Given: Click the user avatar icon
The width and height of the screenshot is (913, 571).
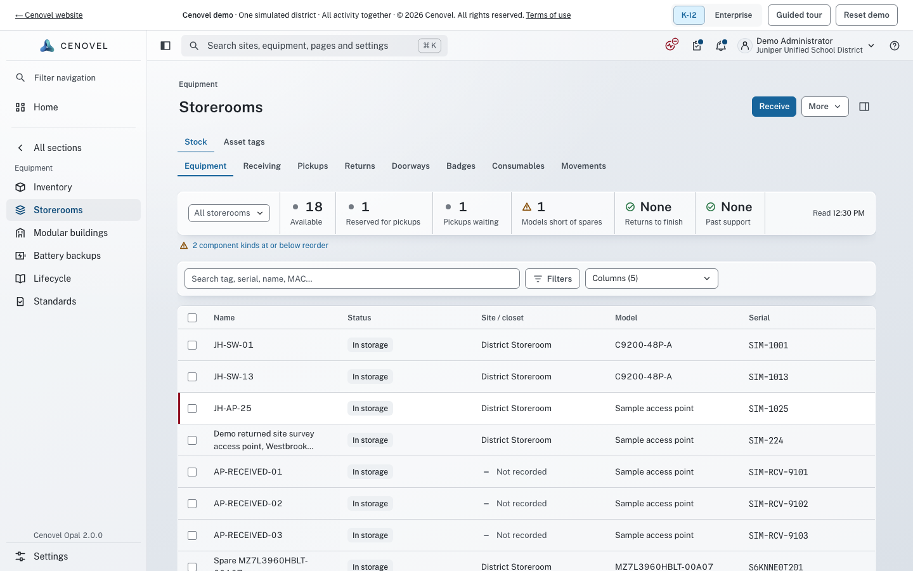Looking at the screenshot, I should pos(744,46).
